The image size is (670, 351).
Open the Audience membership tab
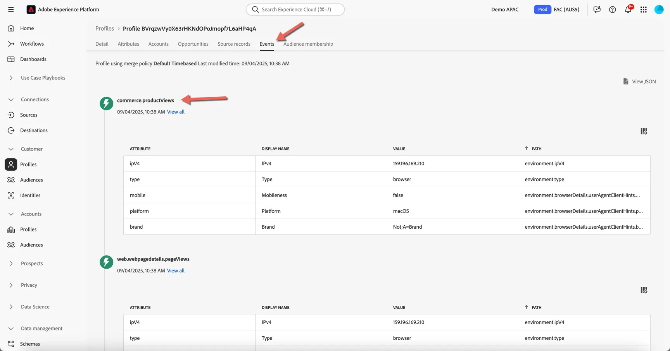pos(308,44)
